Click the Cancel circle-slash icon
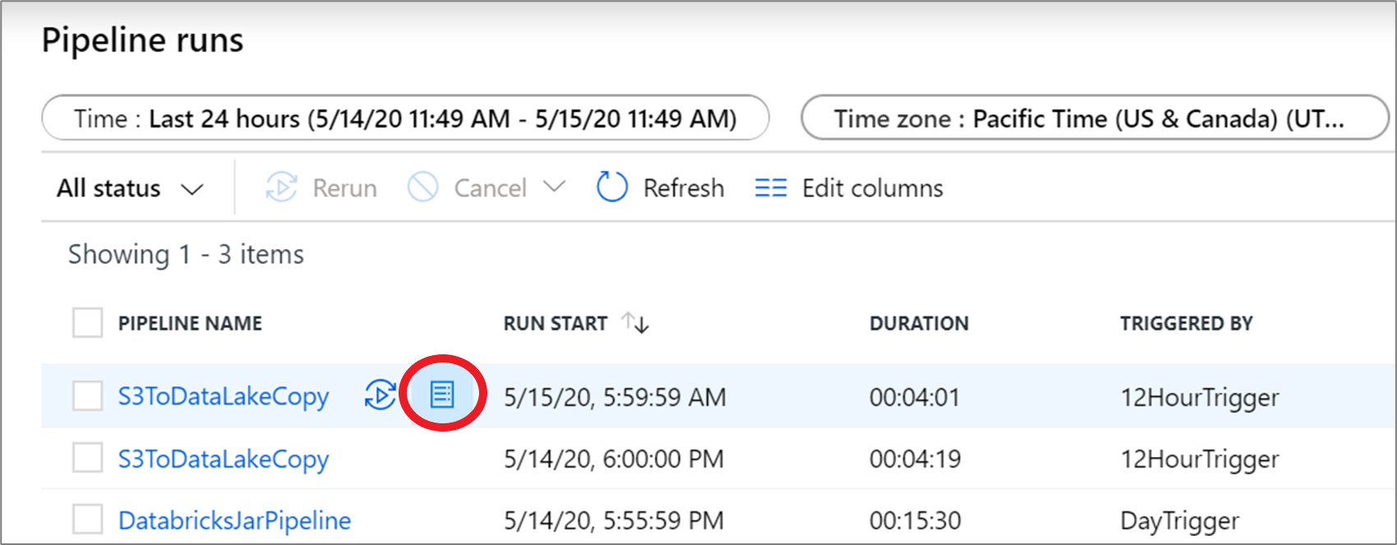The width and height of the screenshot is (1397, 545). 422,188
